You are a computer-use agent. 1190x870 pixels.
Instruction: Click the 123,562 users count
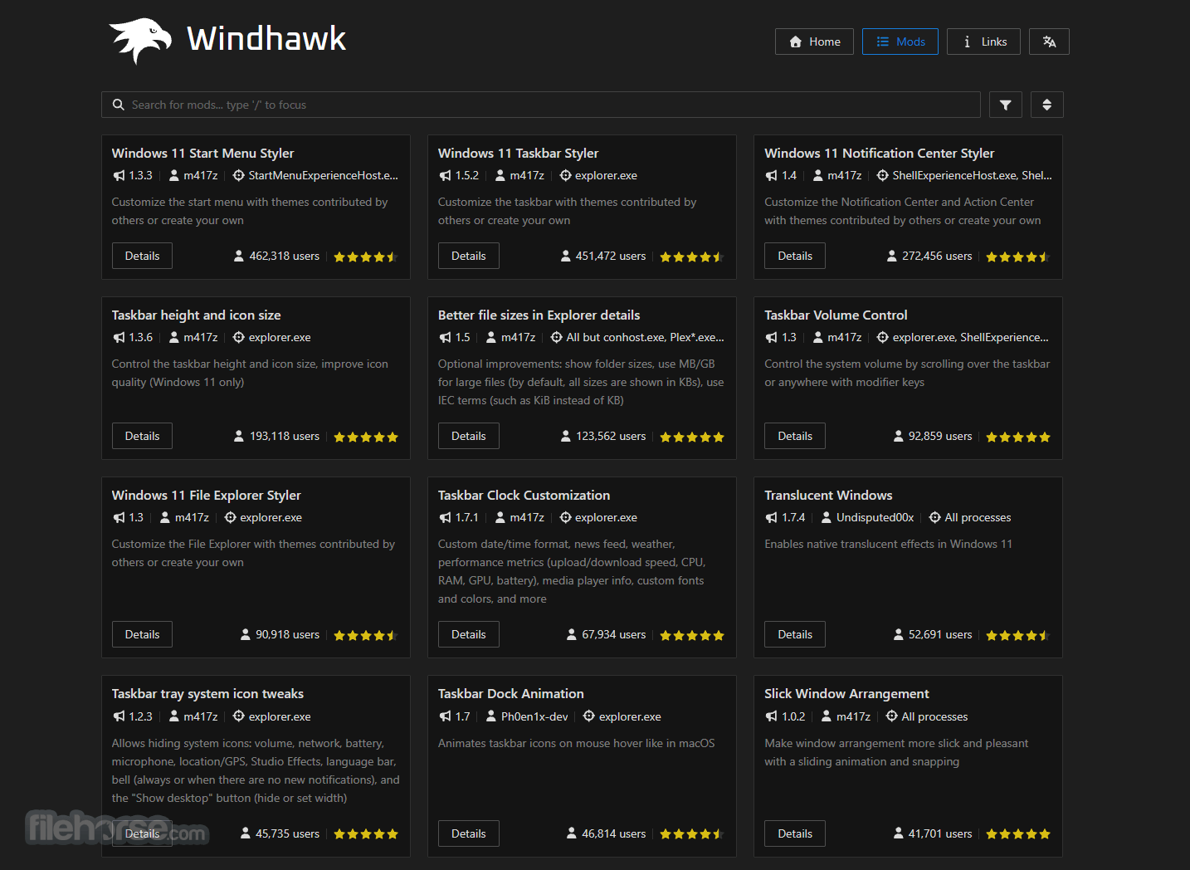pos(611,436)
